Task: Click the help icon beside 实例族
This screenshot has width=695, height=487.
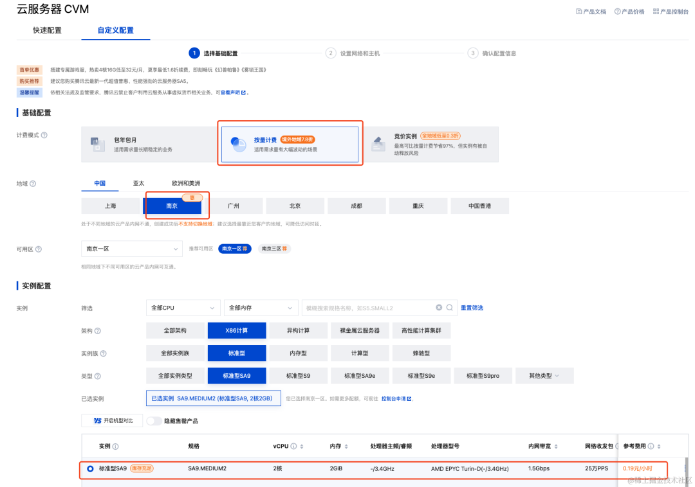Action: (103, 353)
